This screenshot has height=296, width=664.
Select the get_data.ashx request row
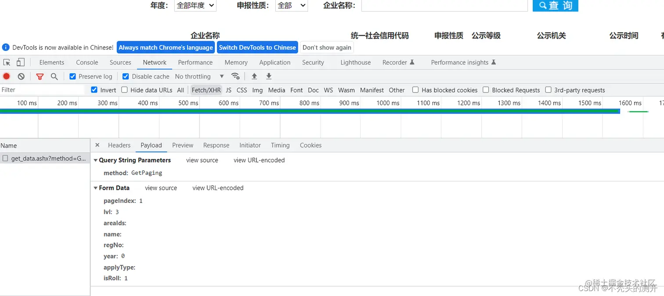pos(45,159)
